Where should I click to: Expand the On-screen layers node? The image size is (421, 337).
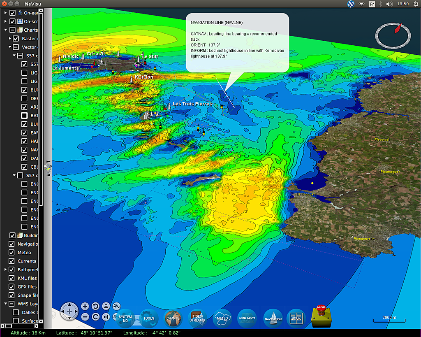coord(5,21)
